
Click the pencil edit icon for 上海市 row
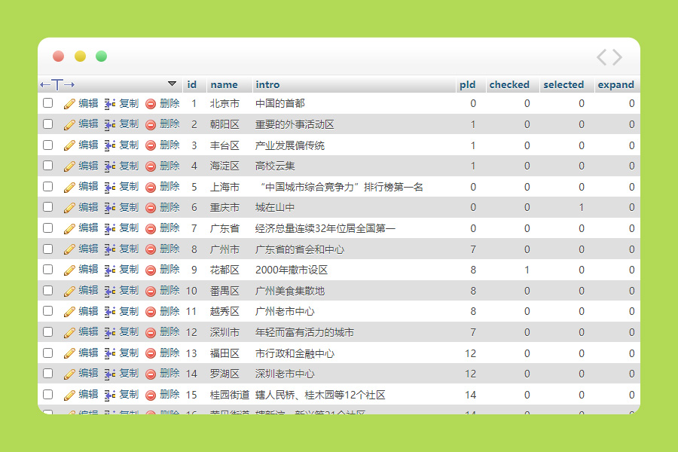click(x=69, y=187)
